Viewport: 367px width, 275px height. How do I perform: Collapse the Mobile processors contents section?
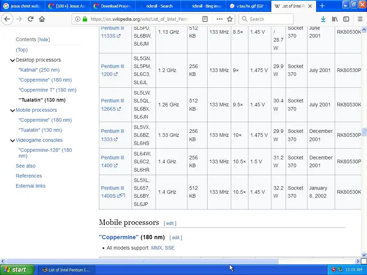click(13, 110)
